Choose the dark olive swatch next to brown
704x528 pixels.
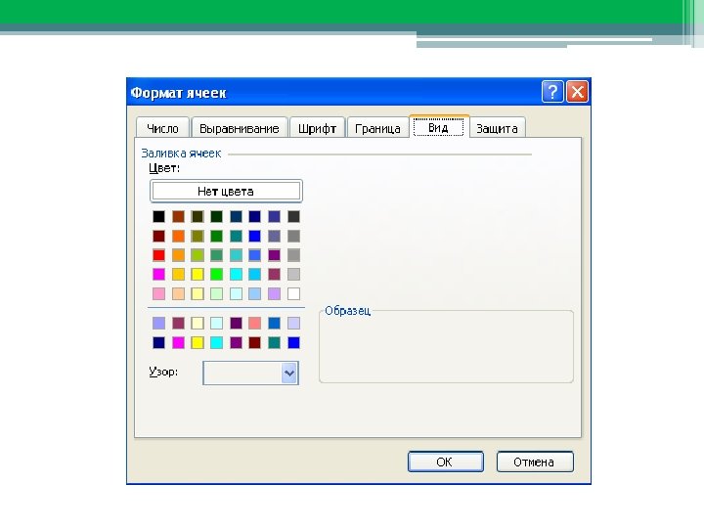(x=198, y=216)
